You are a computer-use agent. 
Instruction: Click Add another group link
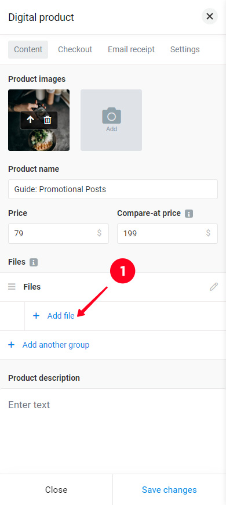(56, 345)
